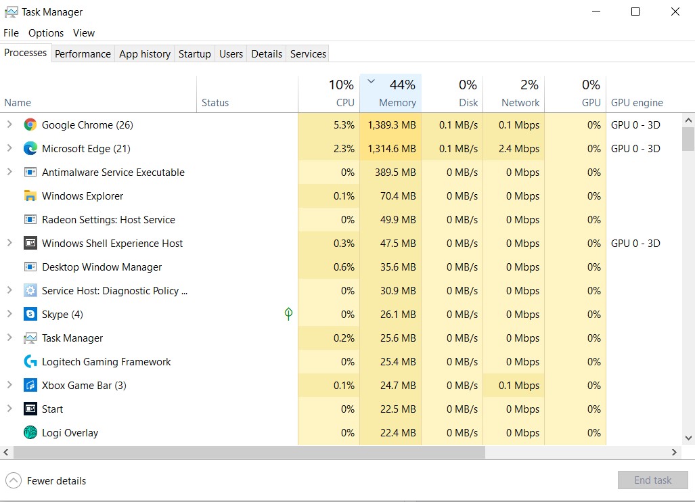Image resolution: width=695 pixels, height=502 pixels.
Task: Click the Google Chrome process icon
Action: [30, 125]
